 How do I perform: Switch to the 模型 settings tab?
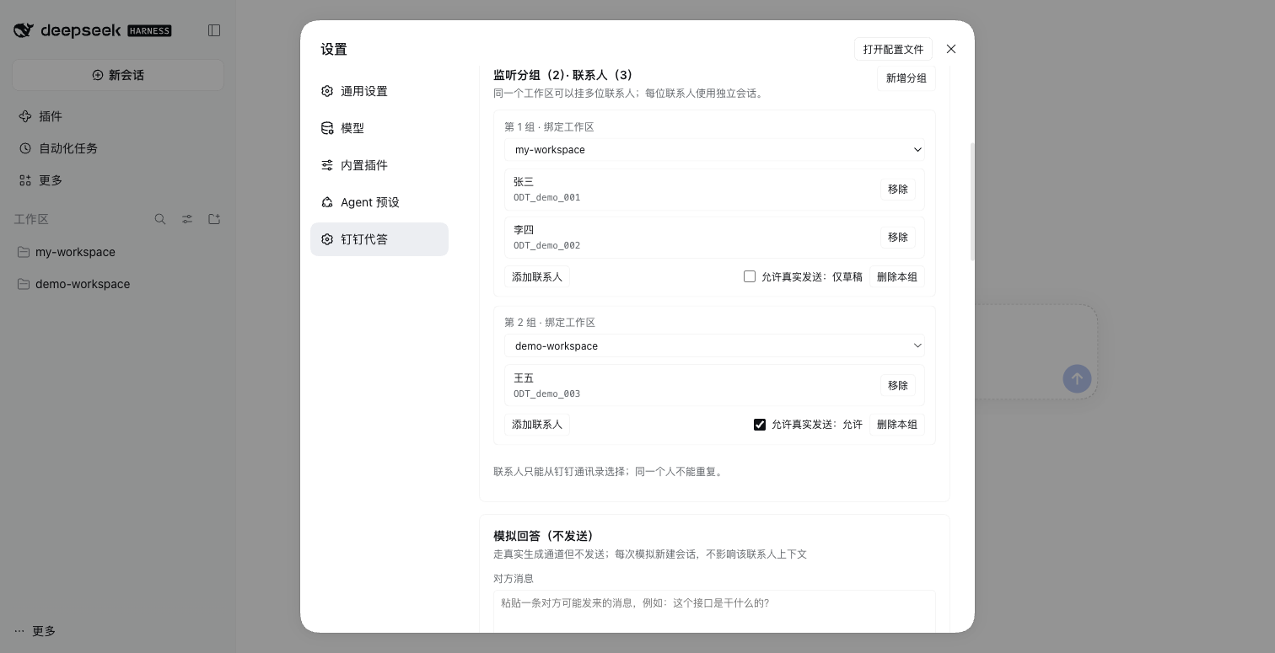click(x=379, y=128)
